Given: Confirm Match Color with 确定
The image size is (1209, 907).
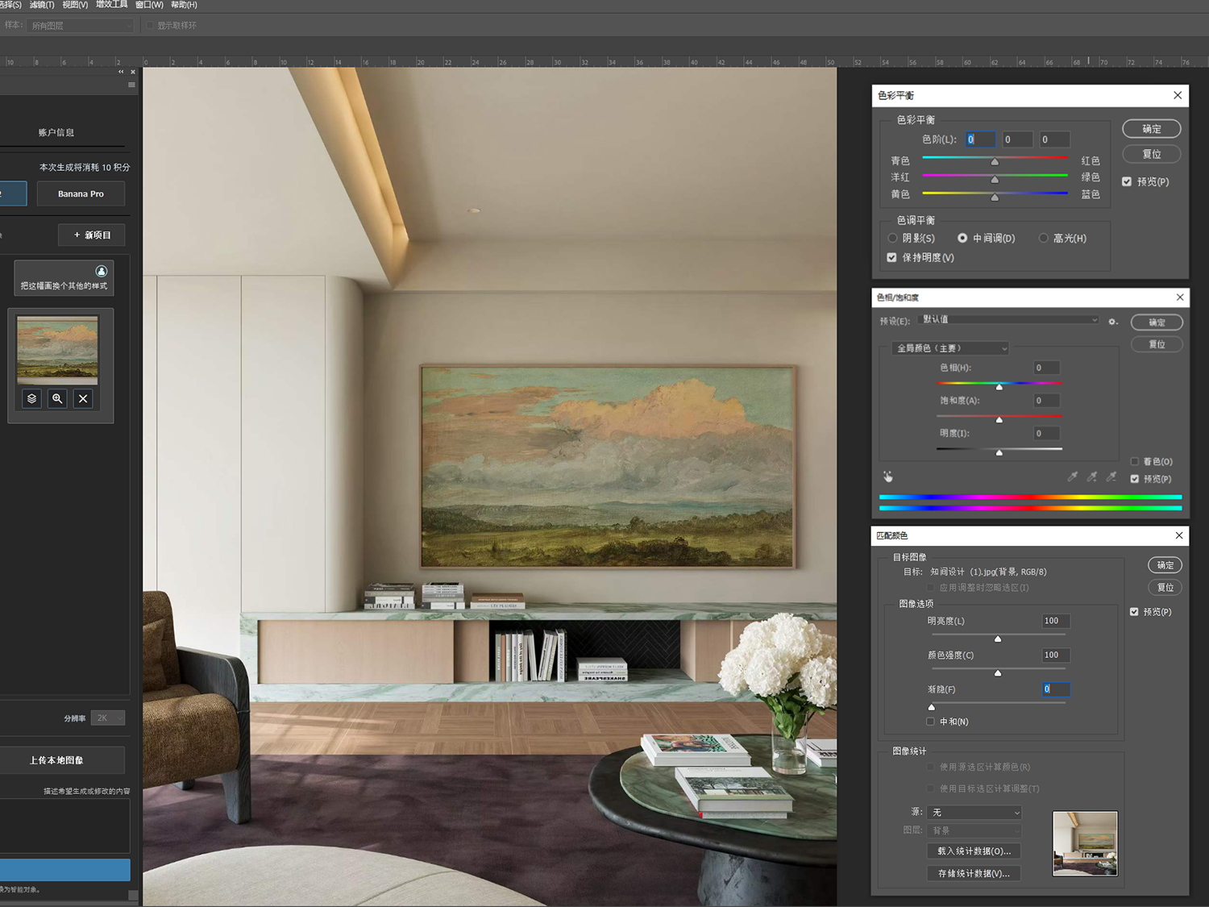Looking at the screenshot, I should tap(1165, 565).
